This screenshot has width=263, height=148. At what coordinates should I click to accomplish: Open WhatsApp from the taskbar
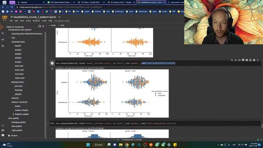pyautogui.click(x=157, y=145)
